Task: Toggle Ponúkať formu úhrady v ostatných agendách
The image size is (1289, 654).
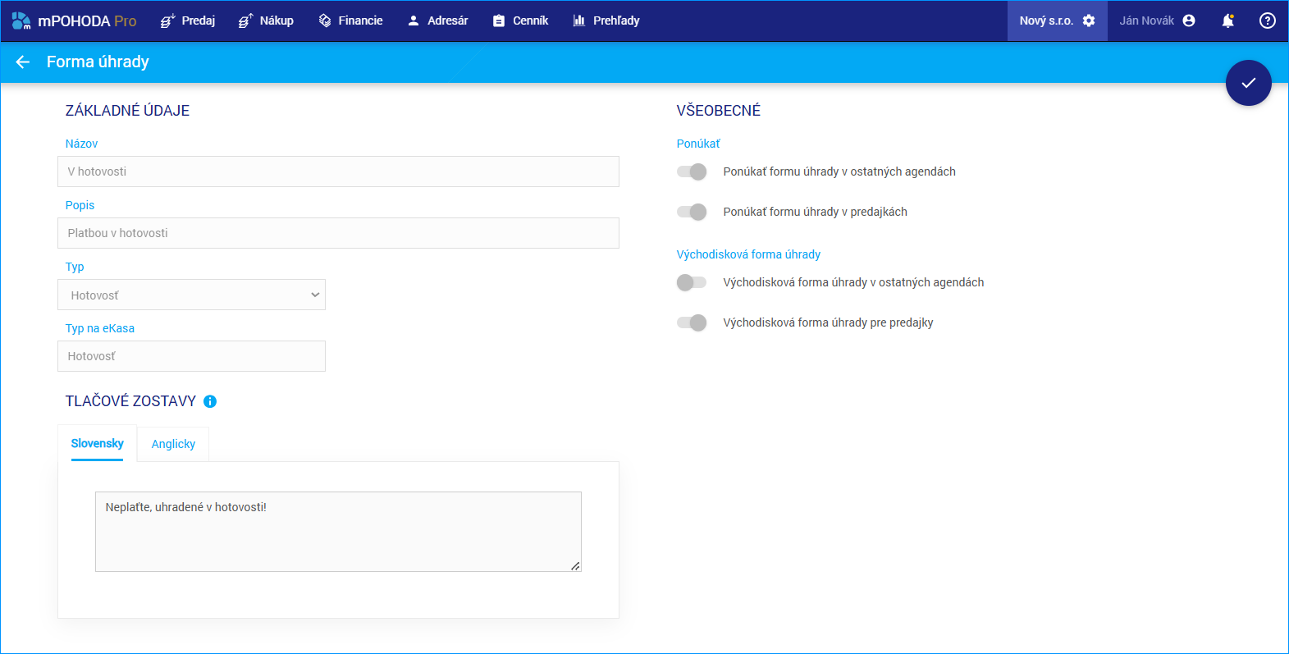Action: pos(692,172)
